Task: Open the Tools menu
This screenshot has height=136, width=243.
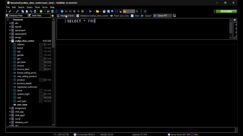Action: [37, 7]
